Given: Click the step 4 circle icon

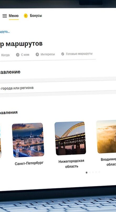Looking at the screenshot, I should 37,54.
